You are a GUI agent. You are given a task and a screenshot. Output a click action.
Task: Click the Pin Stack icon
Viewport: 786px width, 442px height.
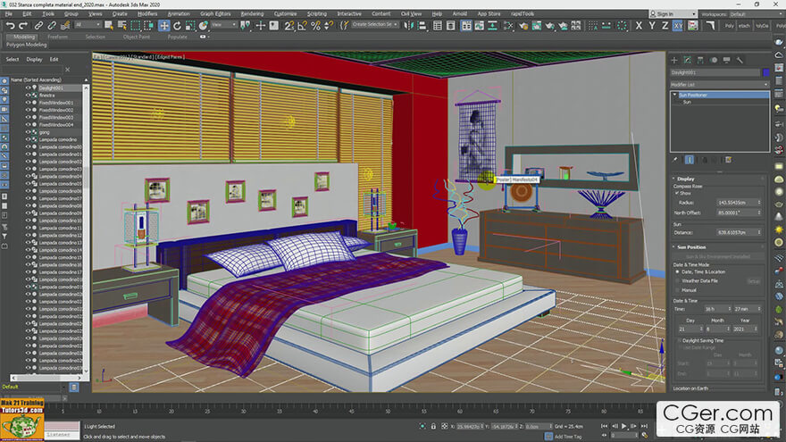[x=675, y=160]
